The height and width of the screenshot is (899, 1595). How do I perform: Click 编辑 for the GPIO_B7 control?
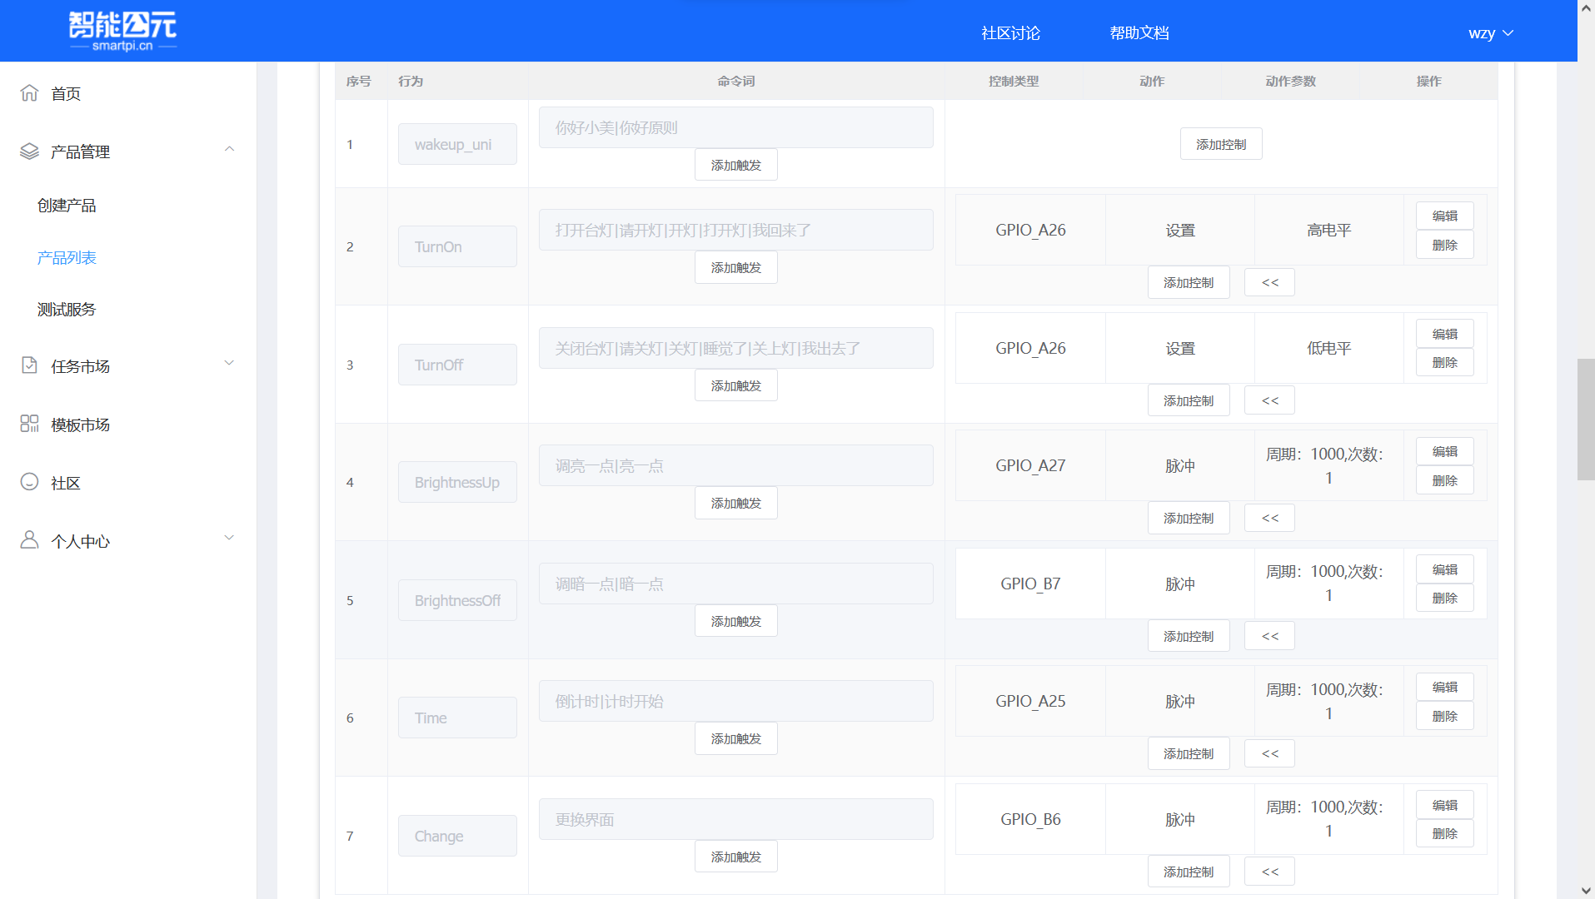(x=1445, y=569)
